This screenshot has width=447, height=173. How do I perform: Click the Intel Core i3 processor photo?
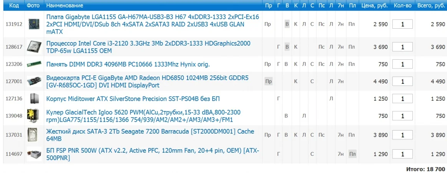34,47
